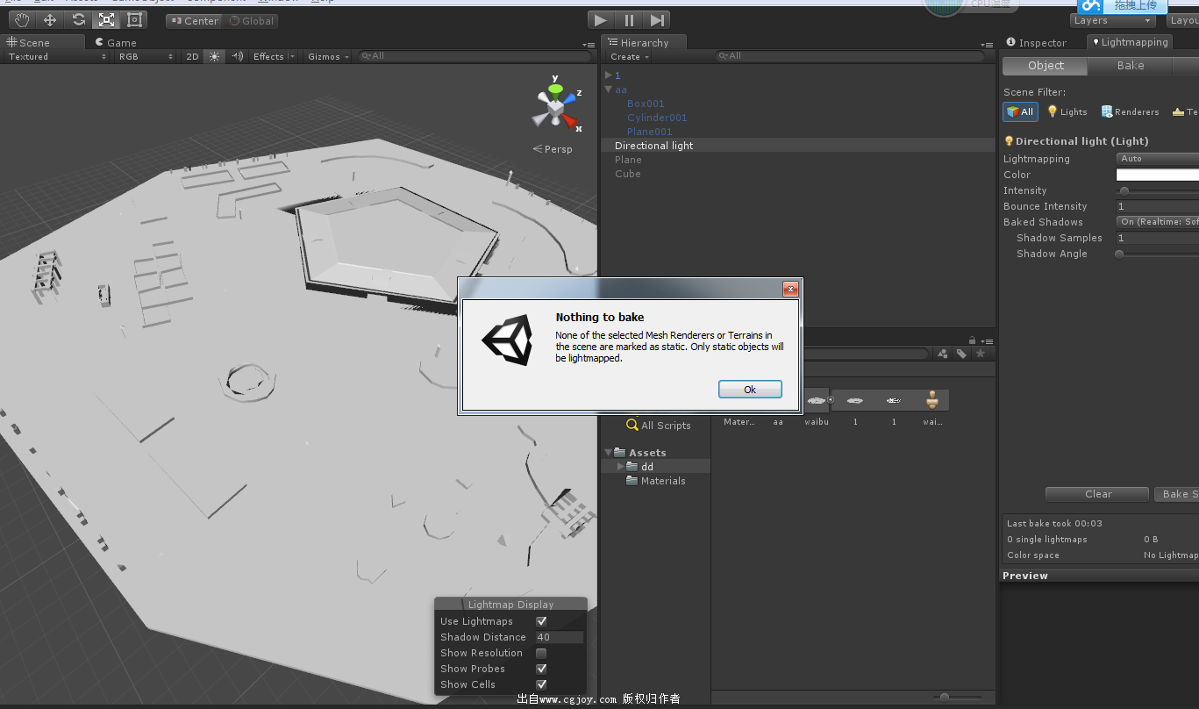Toggle 2D scene view mode

coord(192,56)
